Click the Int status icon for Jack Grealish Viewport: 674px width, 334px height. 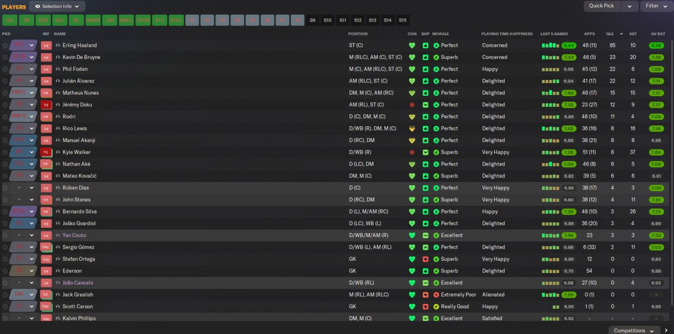pos(46,295)
